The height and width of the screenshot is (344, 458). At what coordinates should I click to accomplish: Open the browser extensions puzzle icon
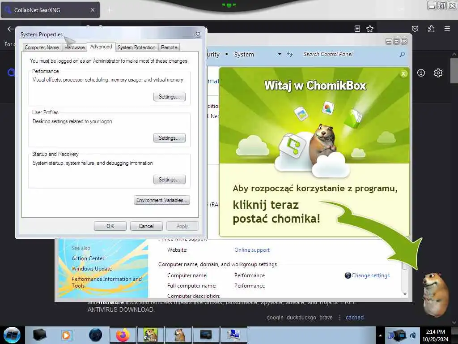[431, 29]
